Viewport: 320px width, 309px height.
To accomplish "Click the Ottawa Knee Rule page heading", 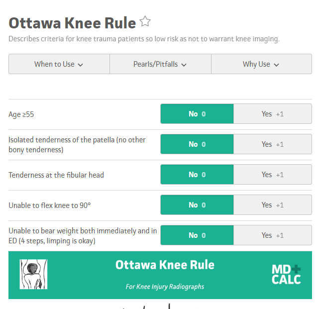I will click(72, 23).
